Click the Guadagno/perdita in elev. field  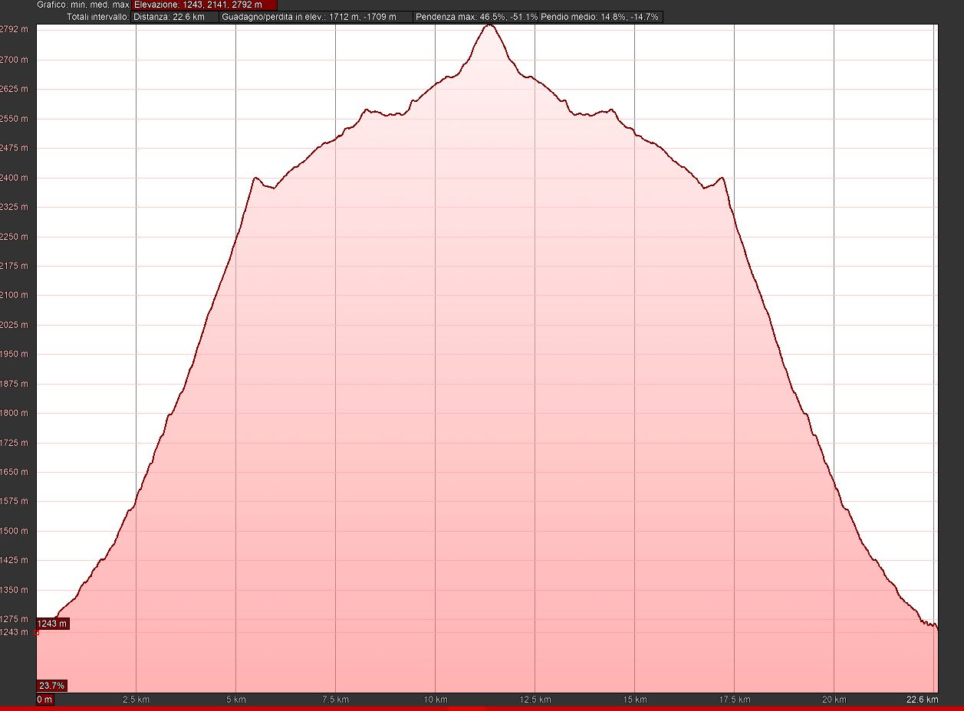(315, 16)
